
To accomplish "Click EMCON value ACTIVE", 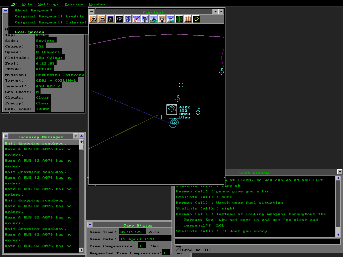I will coord(45,69).
